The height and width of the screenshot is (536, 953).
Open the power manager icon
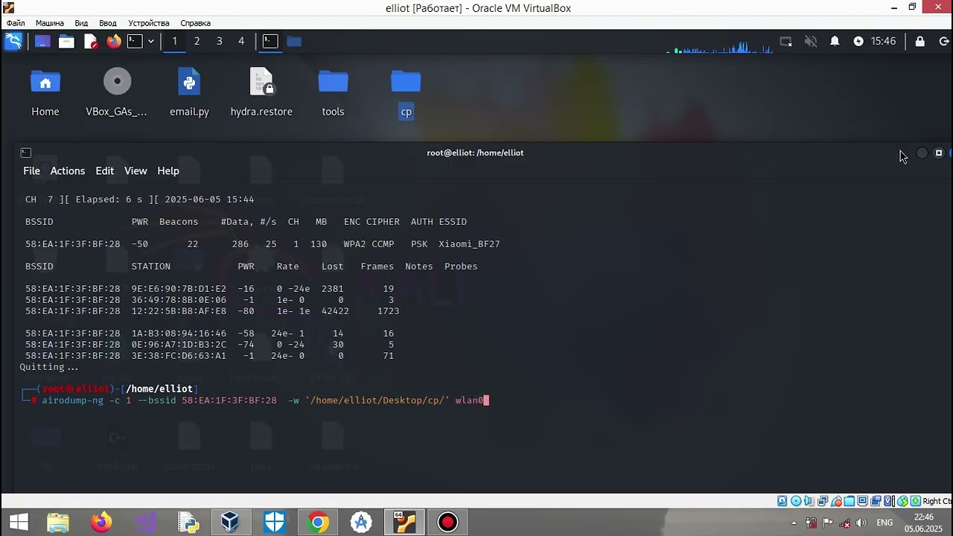(858, 41)
